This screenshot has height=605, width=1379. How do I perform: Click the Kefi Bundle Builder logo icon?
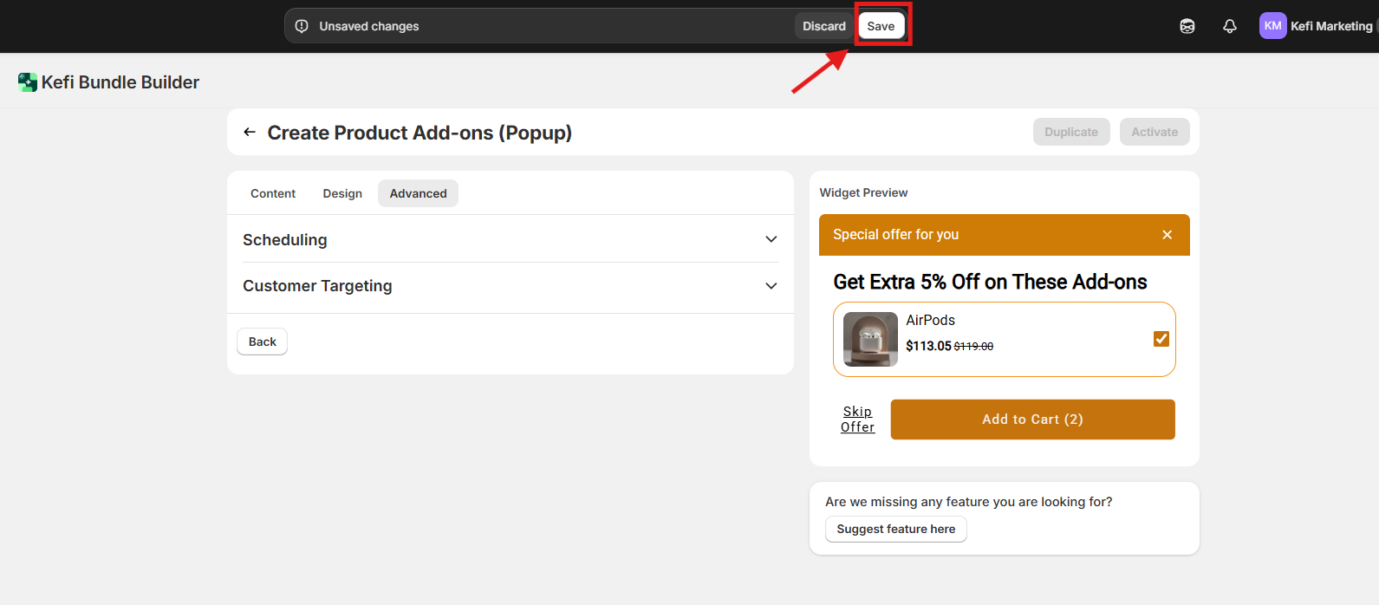point(28,82)
